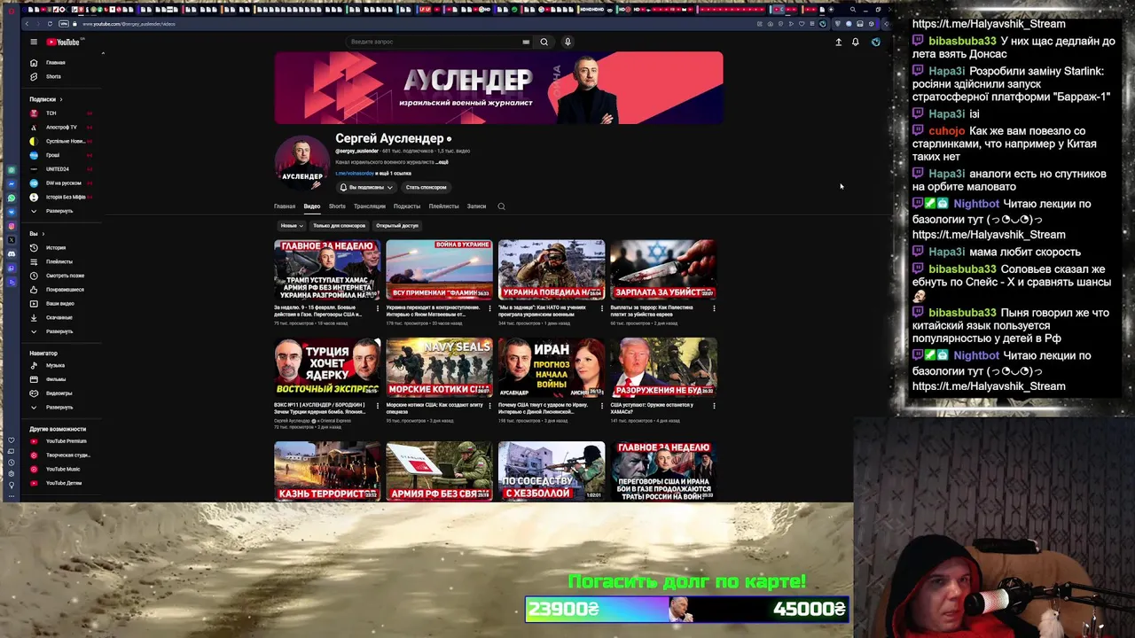Click Стать спонсором button
Viewport: 1135px width, 638px height.
pyautogui.click(x=426, y=187)
